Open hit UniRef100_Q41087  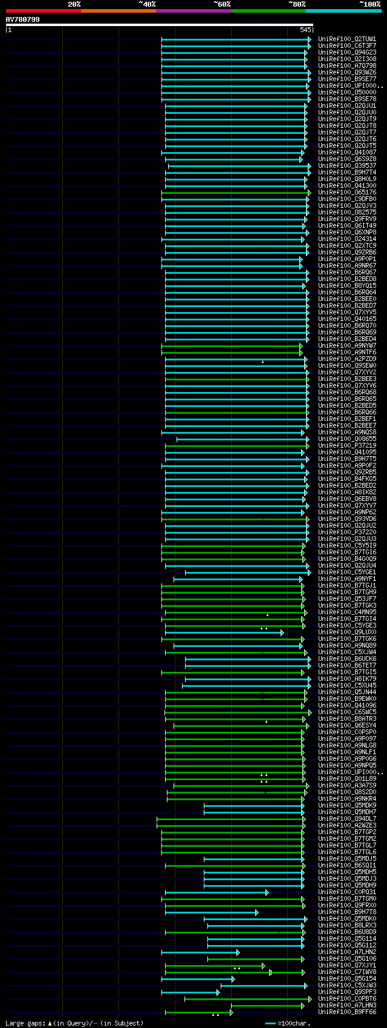pyautogui.click(x=347, y=152)
